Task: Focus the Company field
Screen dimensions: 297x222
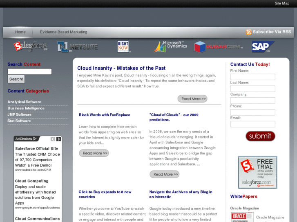Action: (253, 101)
